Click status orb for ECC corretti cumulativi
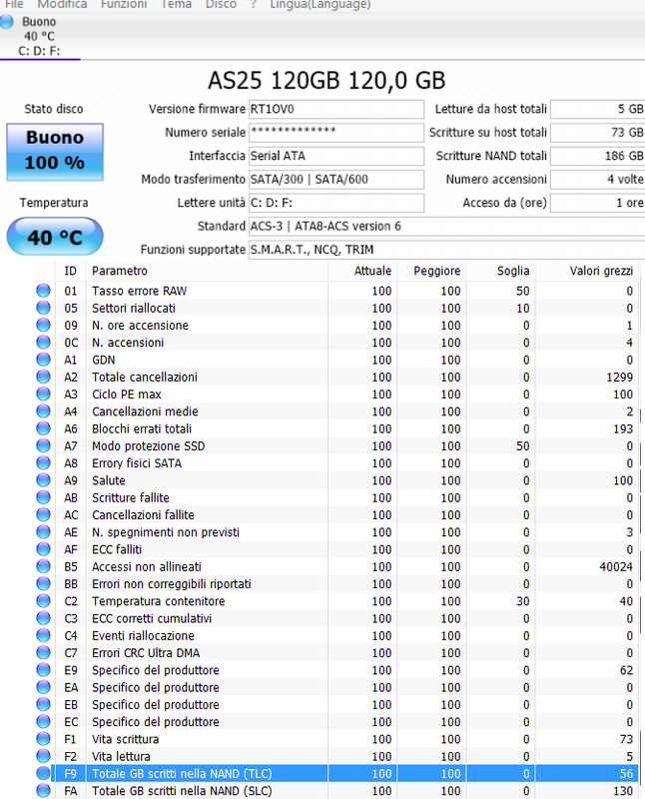 pos(43,618)
